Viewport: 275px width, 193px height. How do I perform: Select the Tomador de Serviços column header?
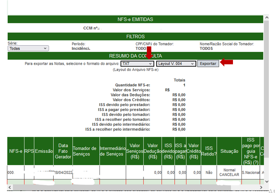pyautogui.click(x=86, y=151)
